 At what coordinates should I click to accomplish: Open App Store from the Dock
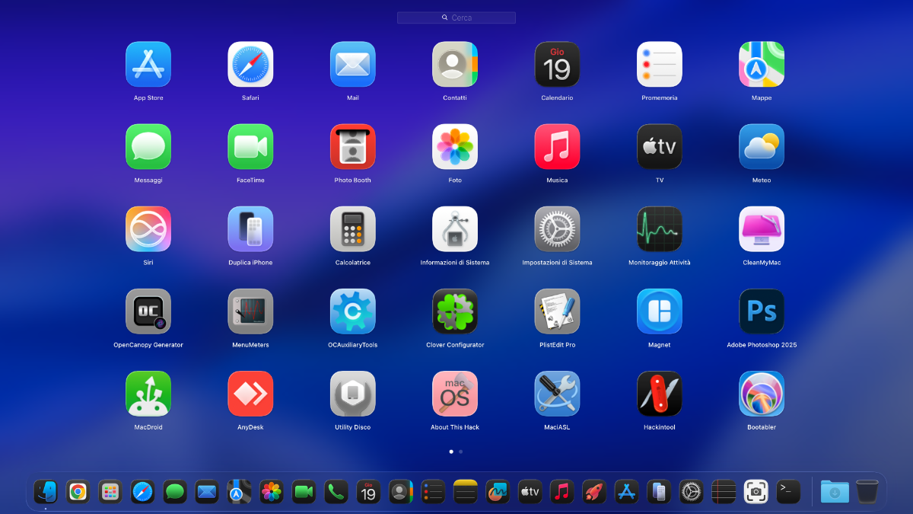coord(626,492)
